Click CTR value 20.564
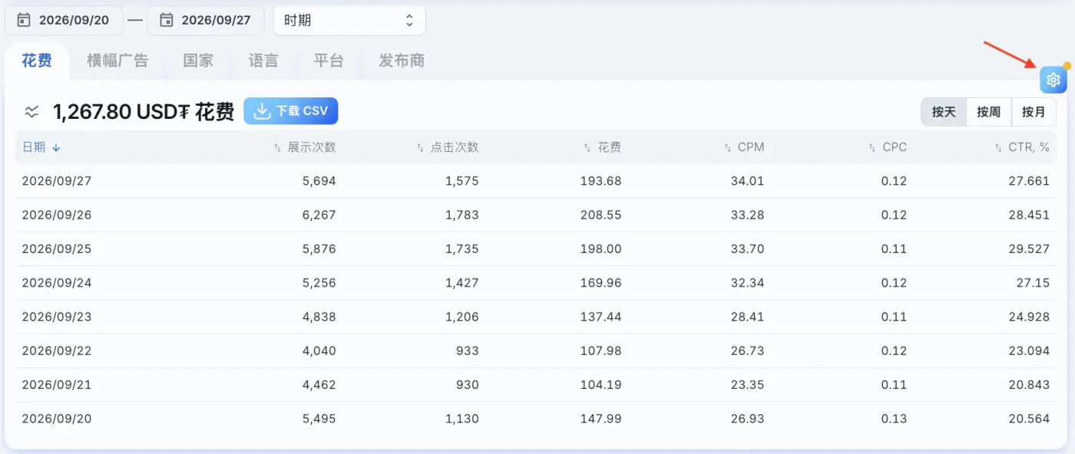 (x=1029, y=418)
